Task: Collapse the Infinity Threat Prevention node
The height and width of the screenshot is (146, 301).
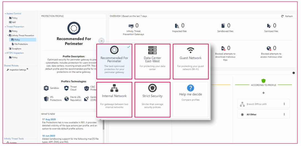Action: 8,35
